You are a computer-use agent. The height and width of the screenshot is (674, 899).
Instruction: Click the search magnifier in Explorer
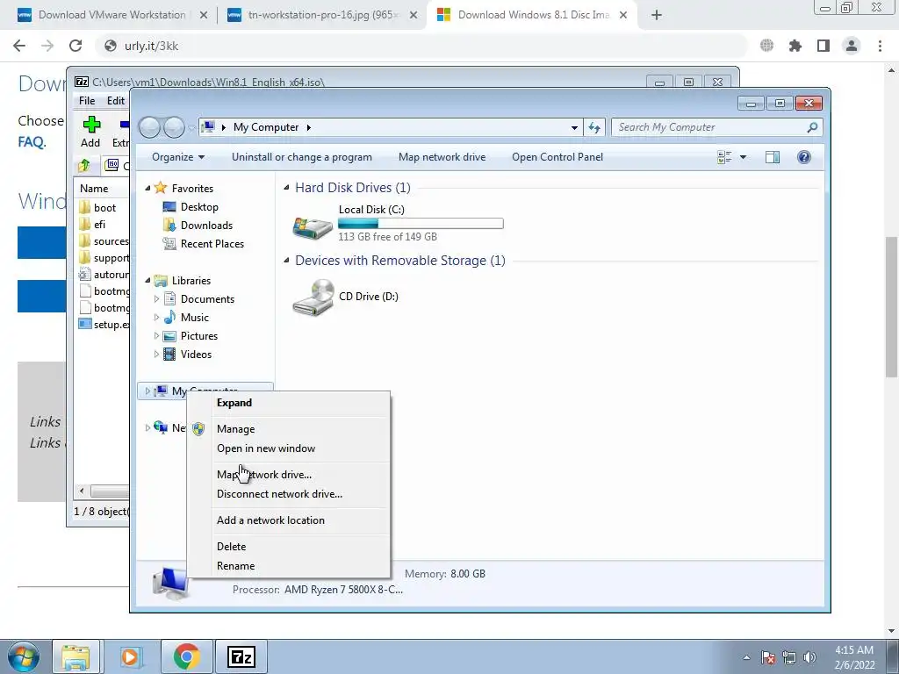tap(812, 127)
